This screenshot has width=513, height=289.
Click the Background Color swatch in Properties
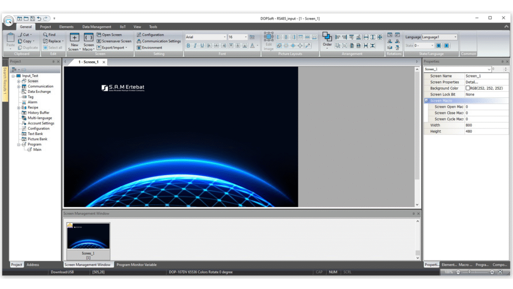point(468,88)
